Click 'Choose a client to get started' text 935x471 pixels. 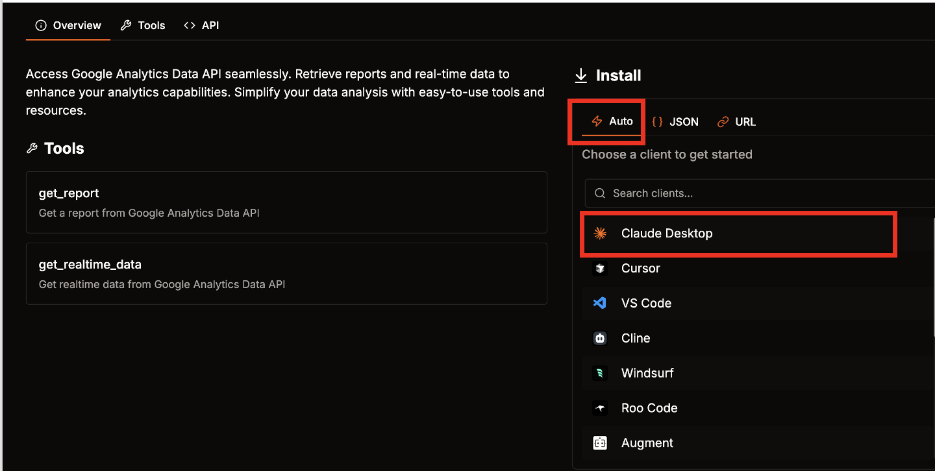coord(667,154)
